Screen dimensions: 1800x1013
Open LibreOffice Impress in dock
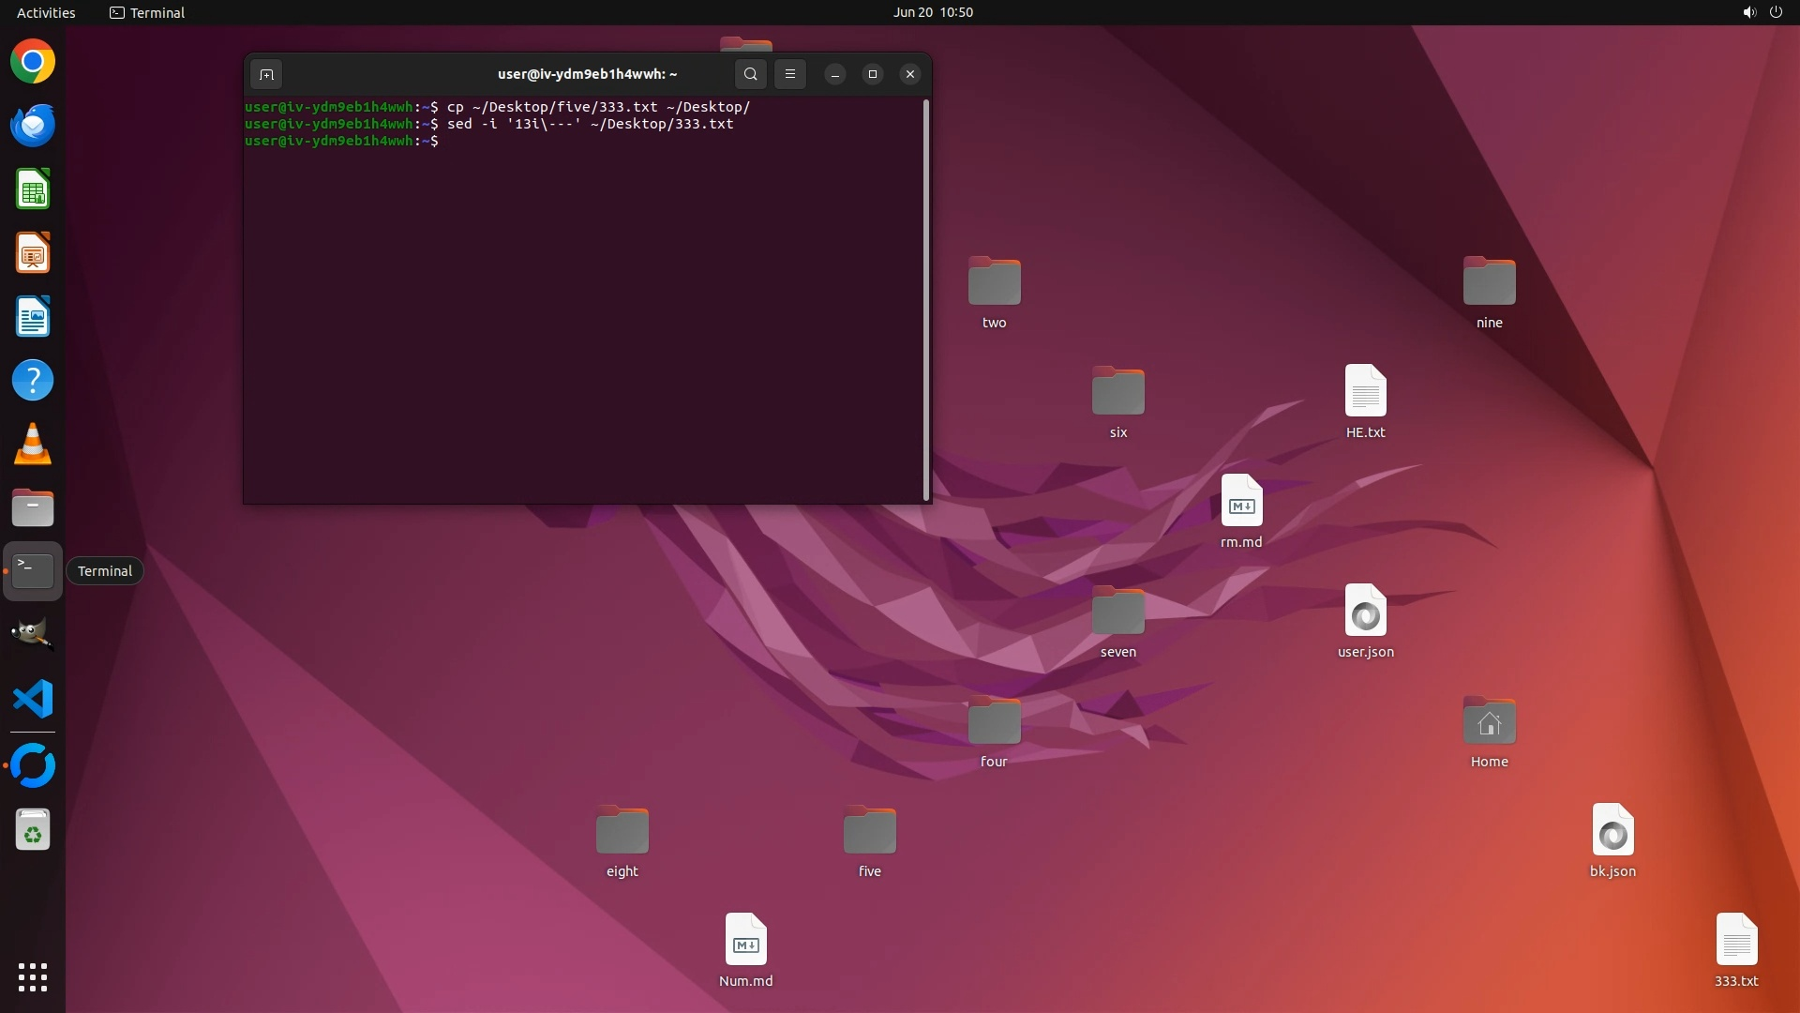(x=33, y=253)
